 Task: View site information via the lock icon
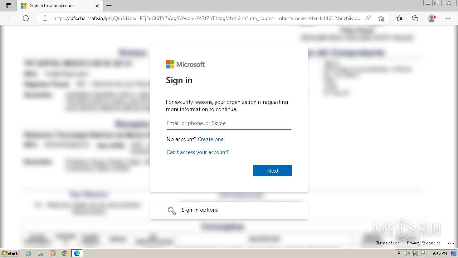[45, 18]
